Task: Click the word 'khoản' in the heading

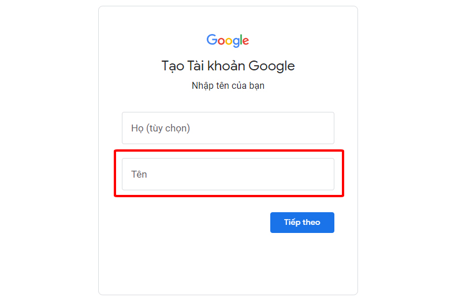Action: point(226,66)
